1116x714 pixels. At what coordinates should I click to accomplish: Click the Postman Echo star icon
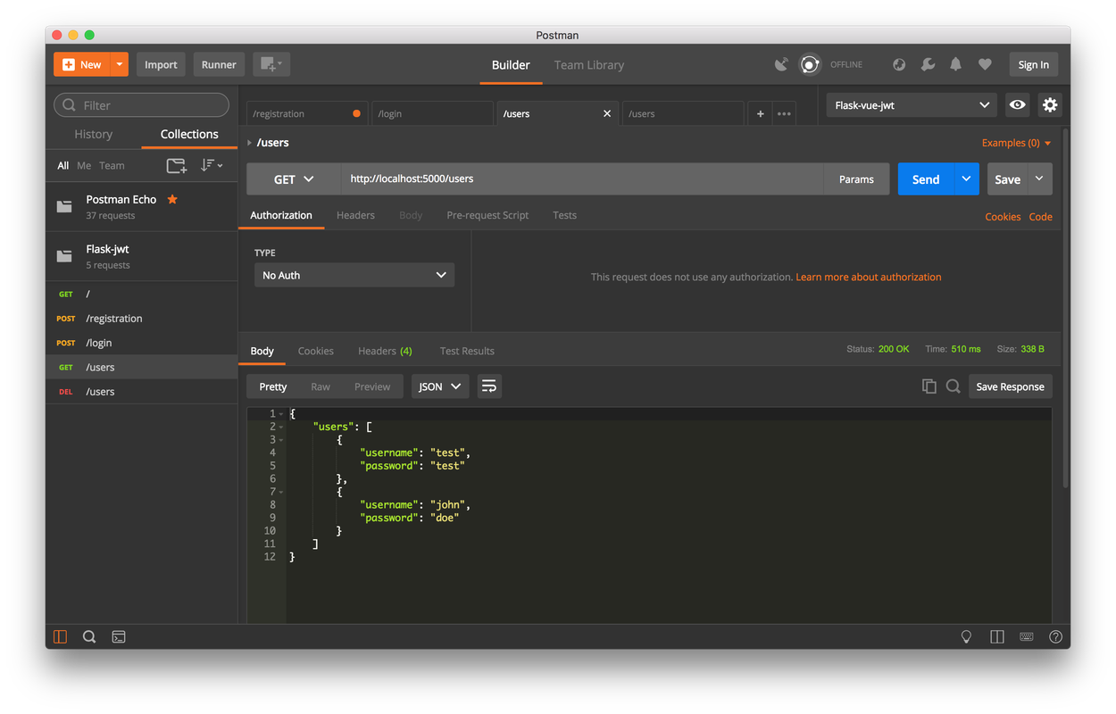[172, 199]
